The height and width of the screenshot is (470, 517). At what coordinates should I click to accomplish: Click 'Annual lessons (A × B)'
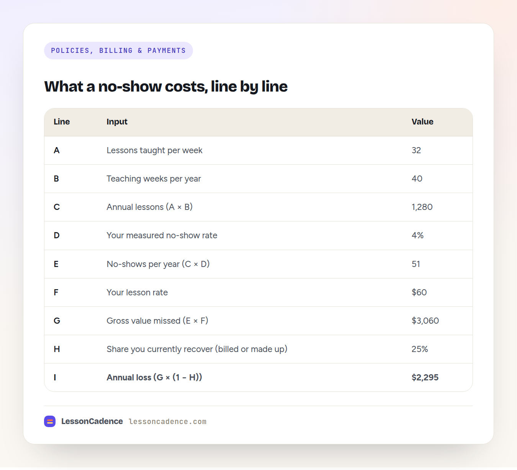[x=149, y=207]
